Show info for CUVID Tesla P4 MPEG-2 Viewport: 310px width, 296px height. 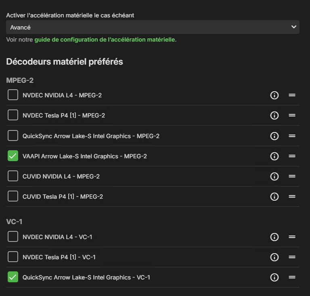pos(274,197)
